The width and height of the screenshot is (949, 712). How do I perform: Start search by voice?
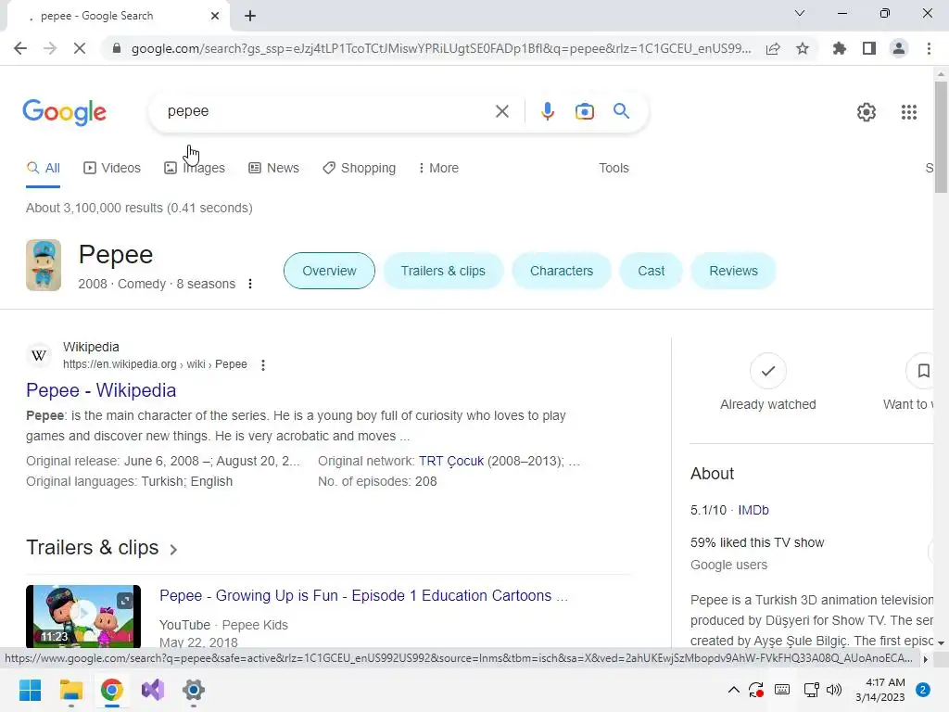point(547,111)
